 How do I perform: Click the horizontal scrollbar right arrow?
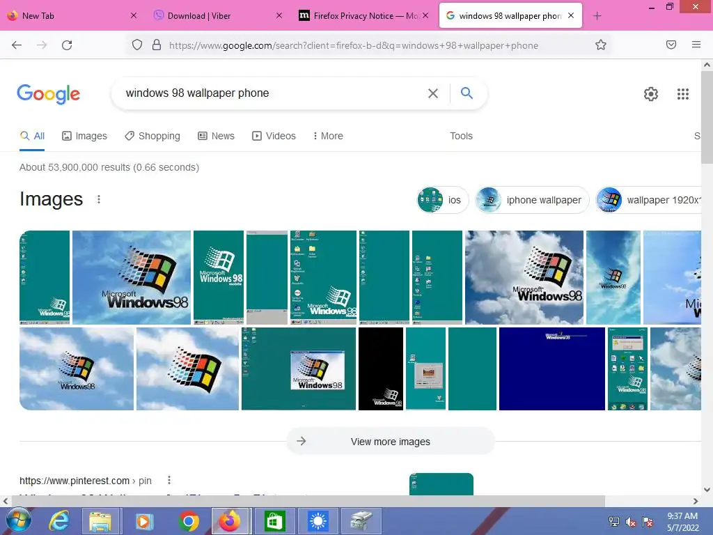[x=696, y=501]
